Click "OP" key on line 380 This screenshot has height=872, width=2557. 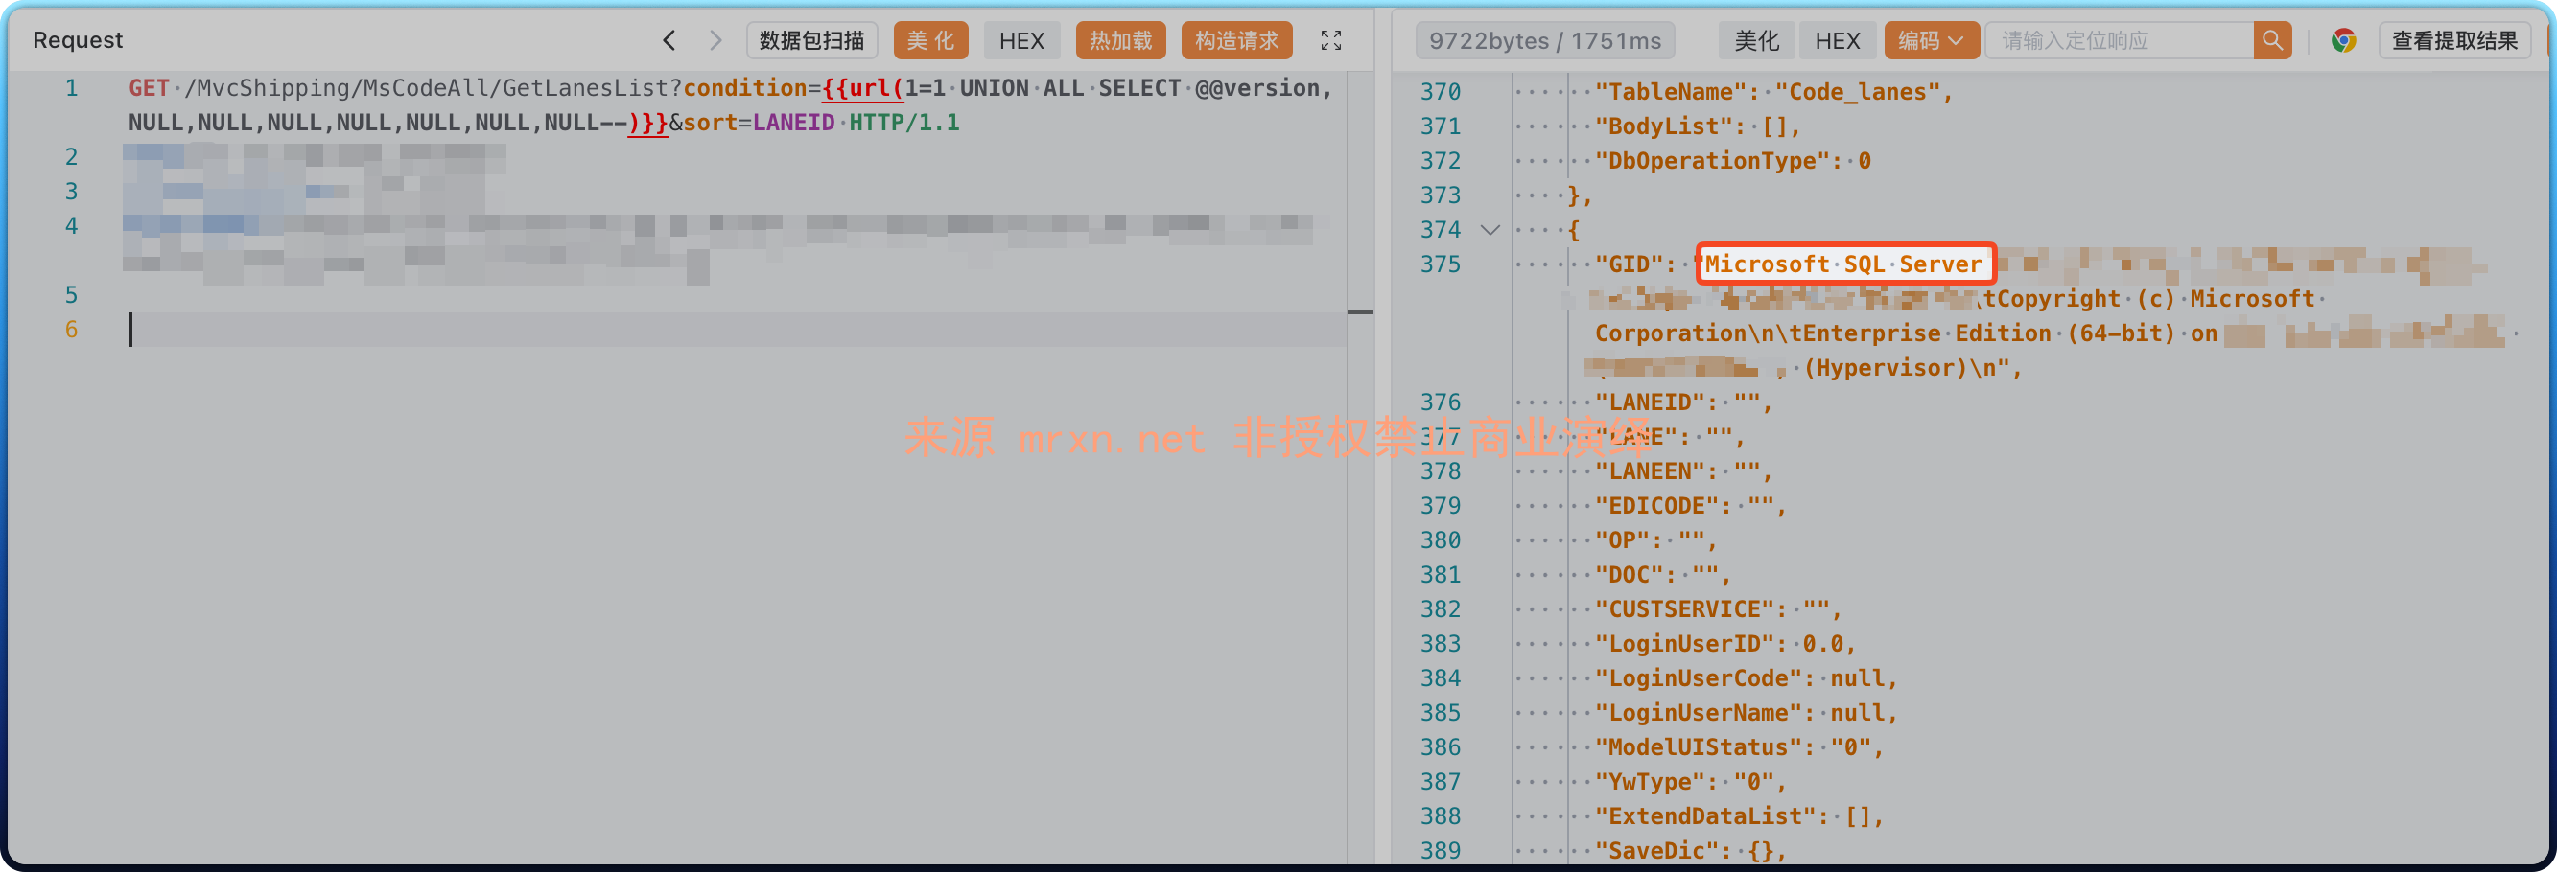point(1622,540)
